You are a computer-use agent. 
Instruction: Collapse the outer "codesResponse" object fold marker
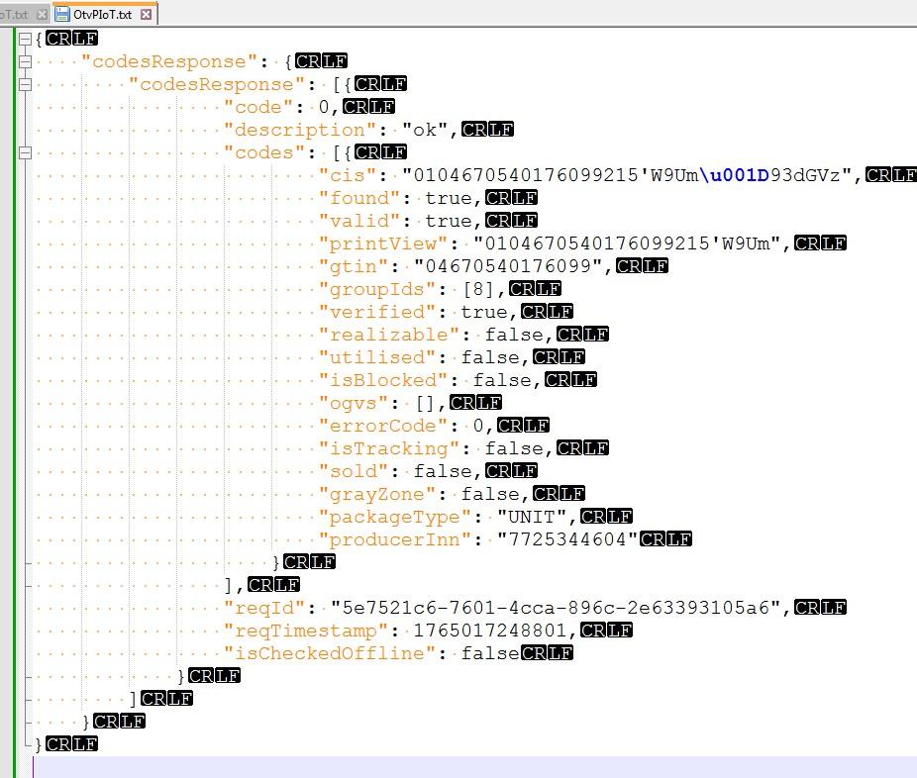coord(25,61)
